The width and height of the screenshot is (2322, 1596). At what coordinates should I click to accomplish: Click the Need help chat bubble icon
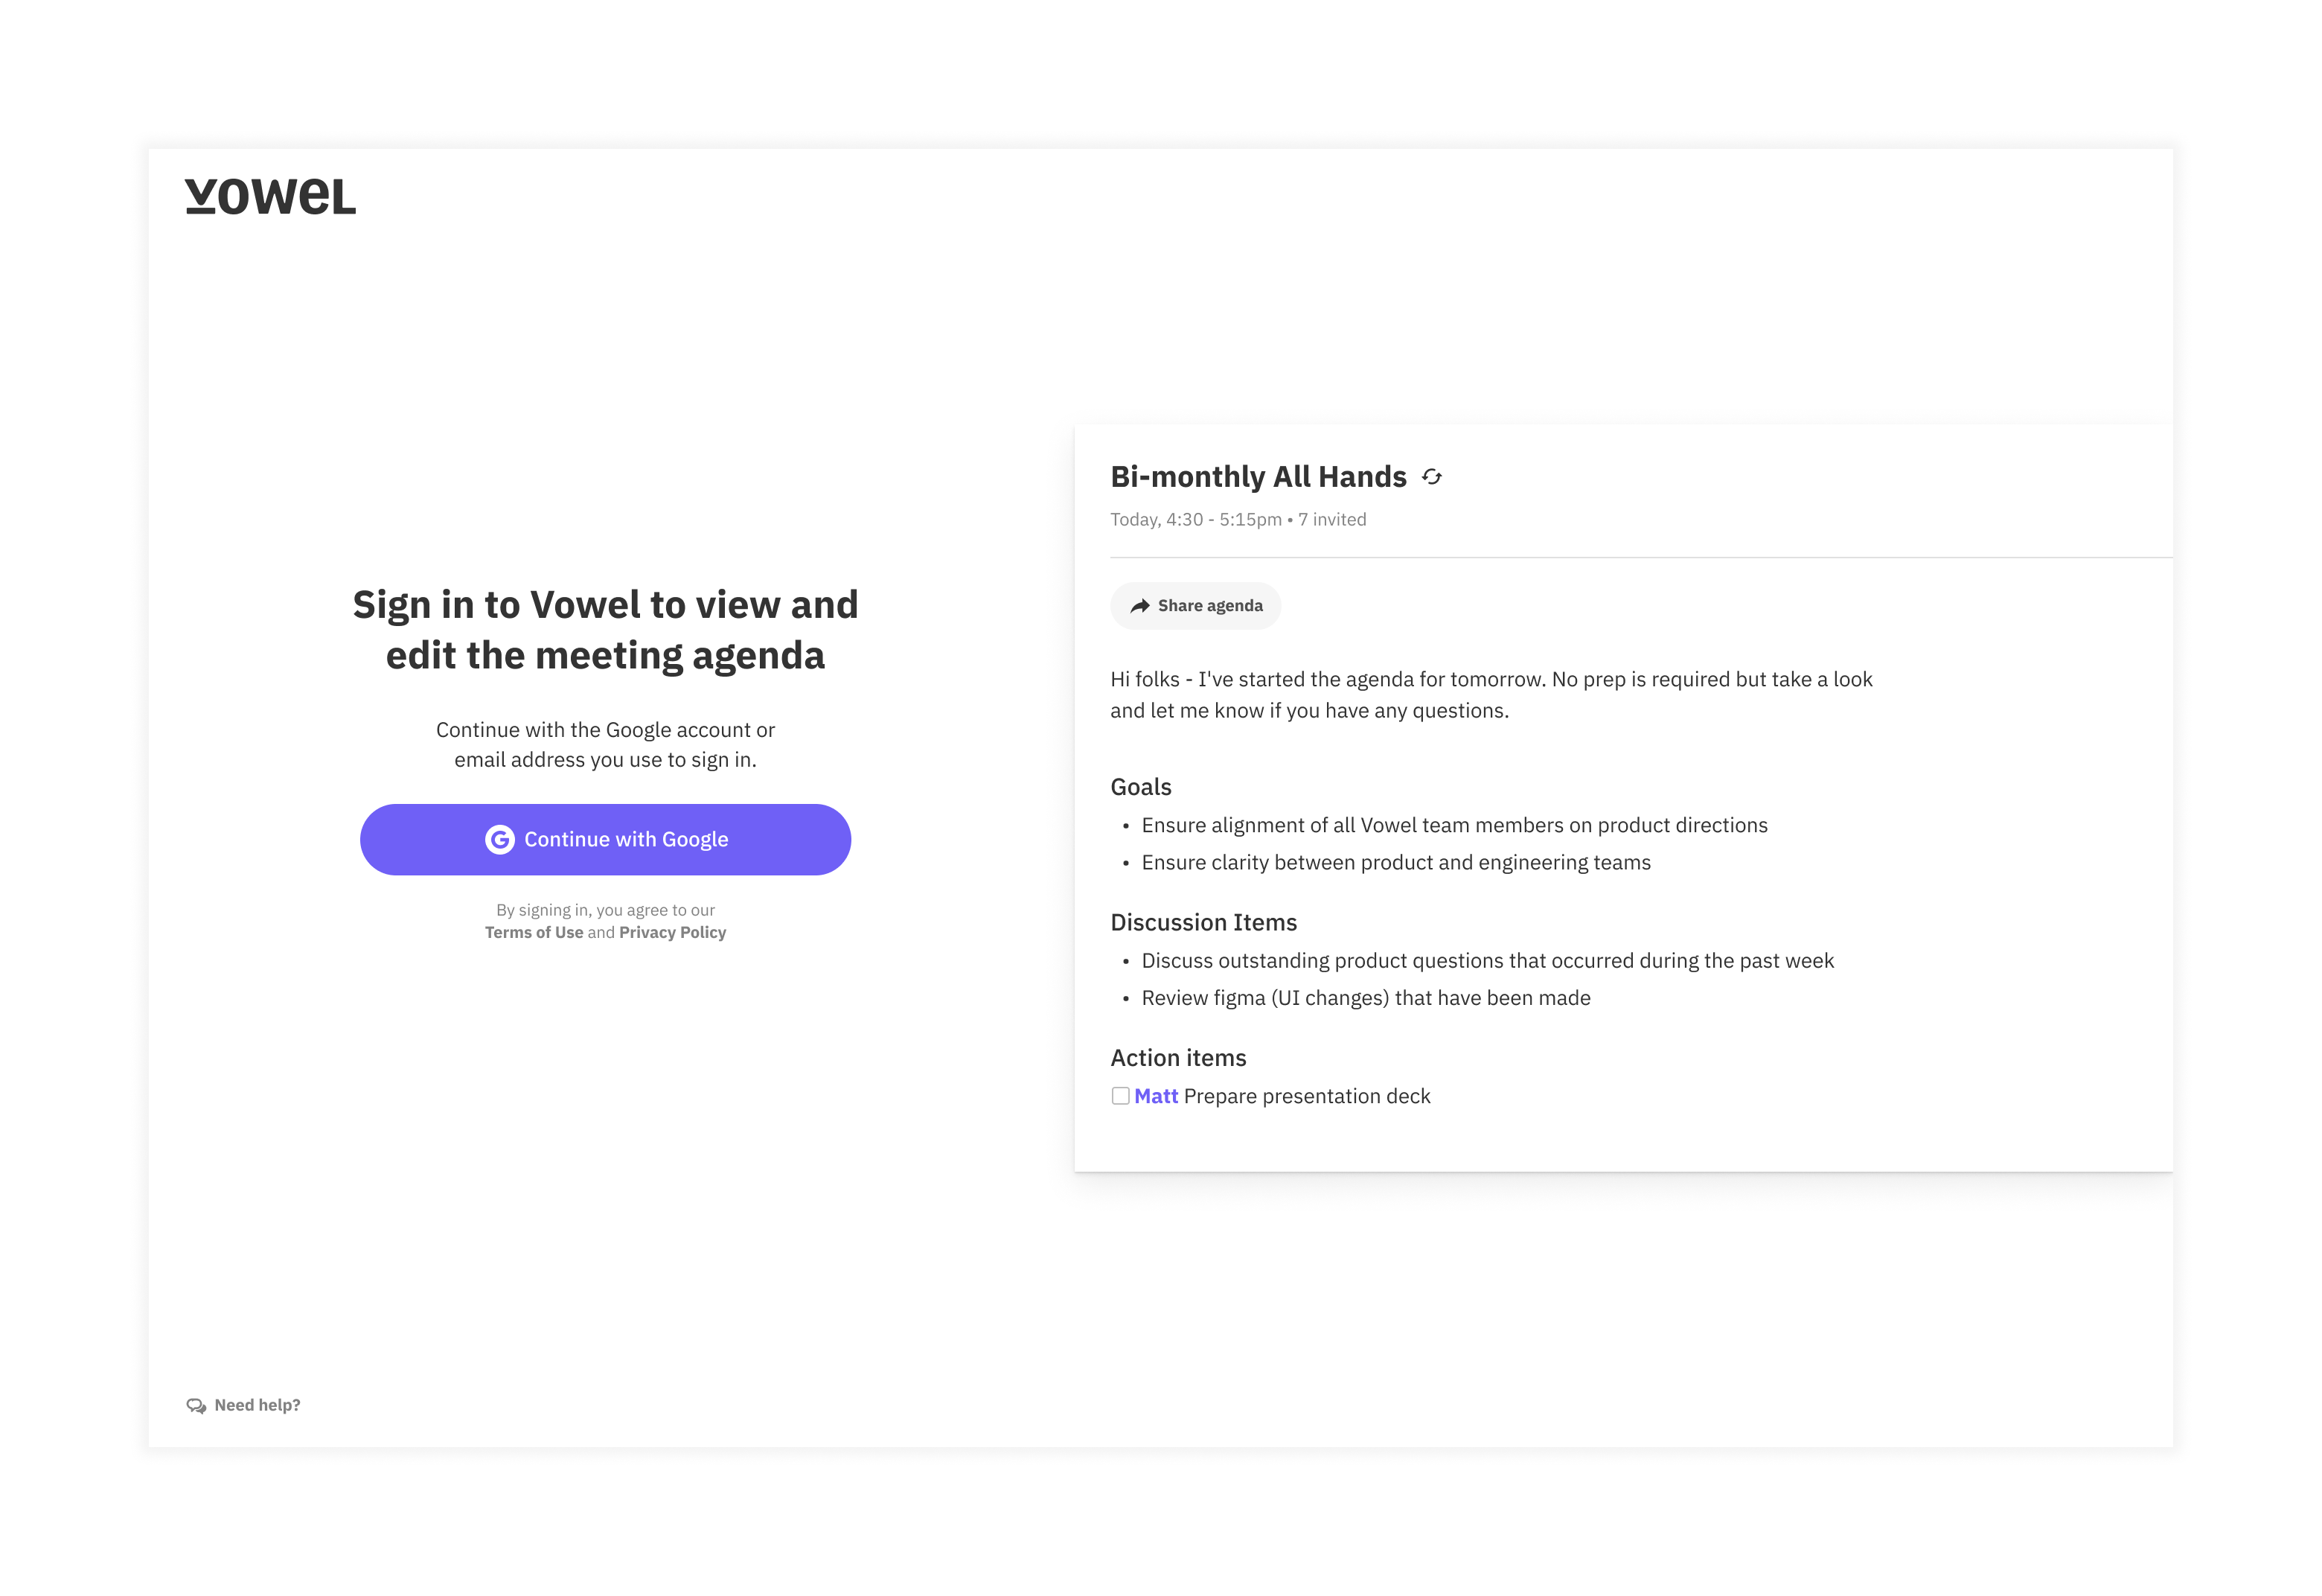[x=196, y=1405]
